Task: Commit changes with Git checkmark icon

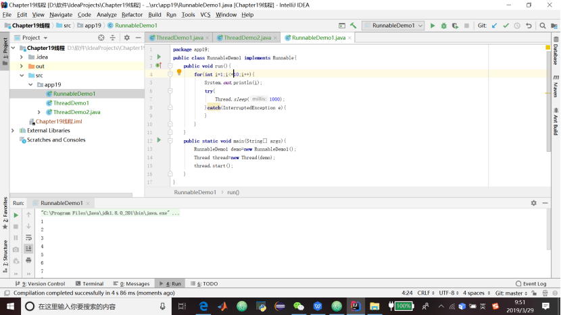Action: coord(506,26)
